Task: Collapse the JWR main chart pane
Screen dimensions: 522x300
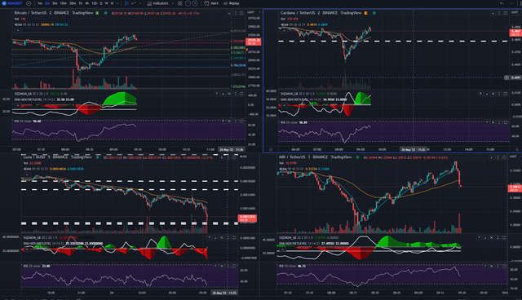Action: tap(498, 157)
